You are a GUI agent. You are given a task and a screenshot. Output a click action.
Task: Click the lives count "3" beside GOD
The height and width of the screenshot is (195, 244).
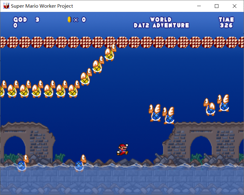(x=37, y=19)
